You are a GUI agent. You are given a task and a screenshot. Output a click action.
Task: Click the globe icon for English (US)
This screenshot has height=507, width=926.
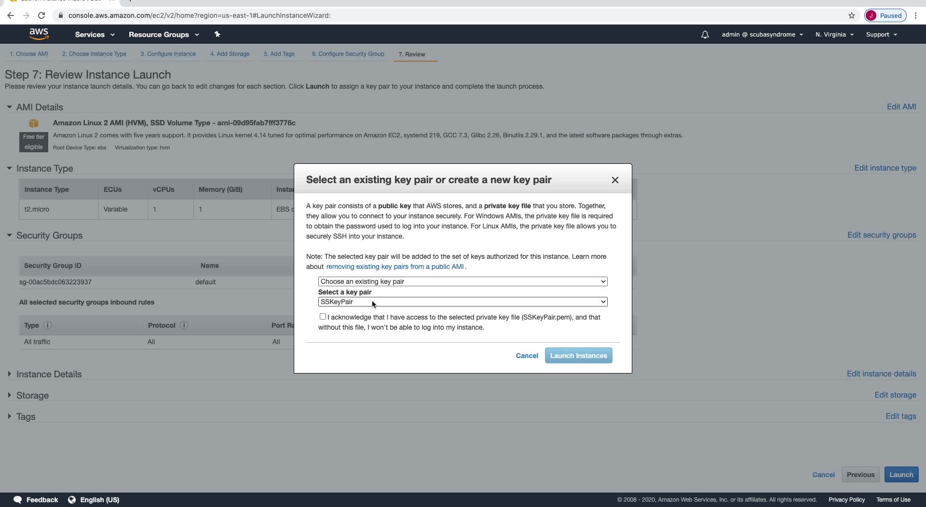click(x=72, y=500)
